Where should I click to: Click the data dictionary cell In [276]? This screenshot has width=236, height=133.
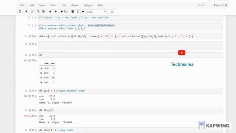pyautogui.click(x=130, y=36)
